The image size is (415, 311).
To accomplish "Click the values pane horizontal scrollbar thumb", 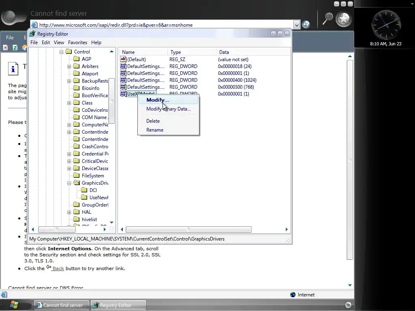I will (x=189, y=229).
